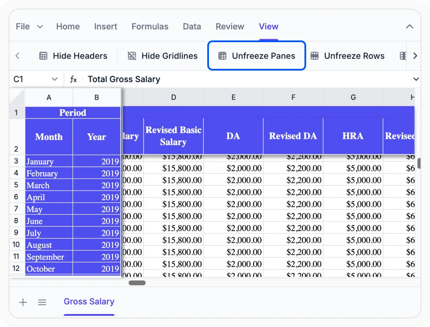Click the Hide Gridlines icon

(x=132, y=56)
